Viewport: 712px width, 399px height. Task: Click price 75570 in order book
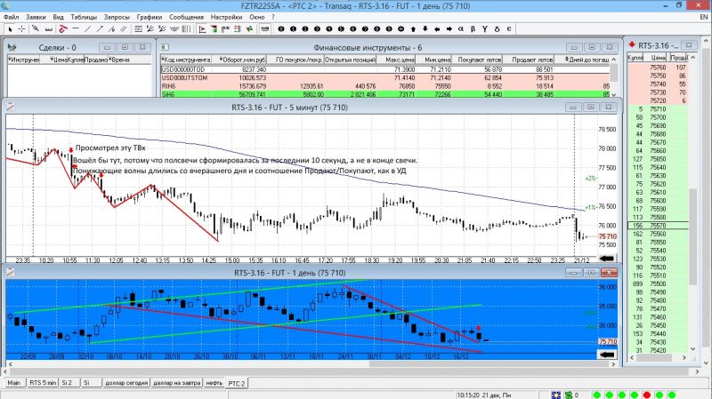click(x=658, y=226)
